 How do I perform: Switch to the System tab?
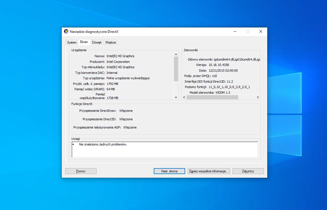(72, 42)
